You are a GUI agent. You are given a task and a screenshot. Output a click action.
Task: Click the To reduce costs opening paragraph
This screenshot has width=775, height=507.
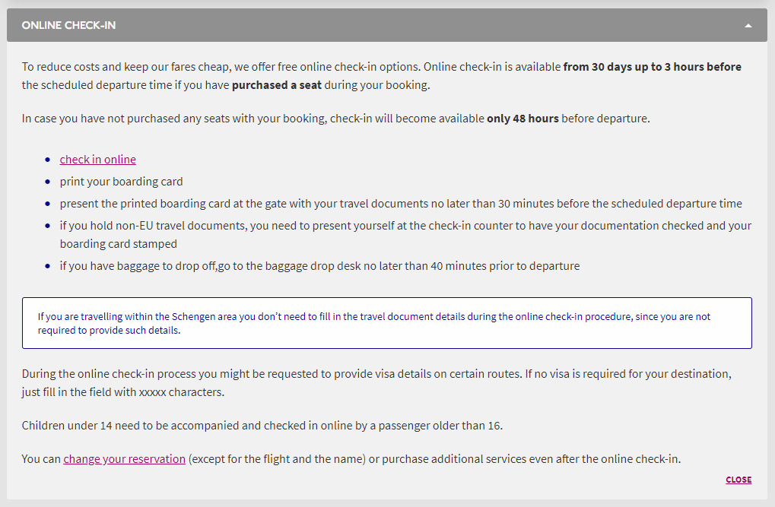(382, 75)
